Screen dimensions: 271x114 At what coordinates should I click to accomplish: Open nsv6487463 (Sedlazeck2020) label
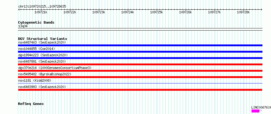[x=42, y=42]
